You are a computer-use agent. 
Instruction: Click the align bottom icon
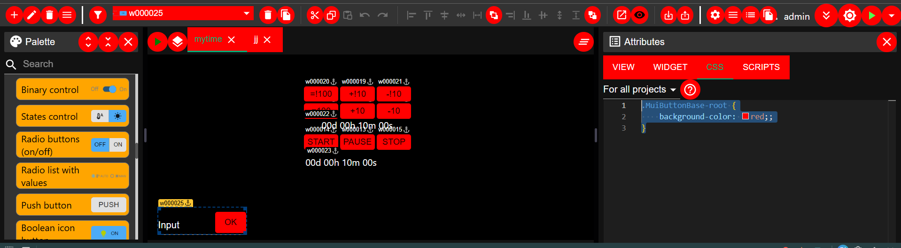coord(527,15)
